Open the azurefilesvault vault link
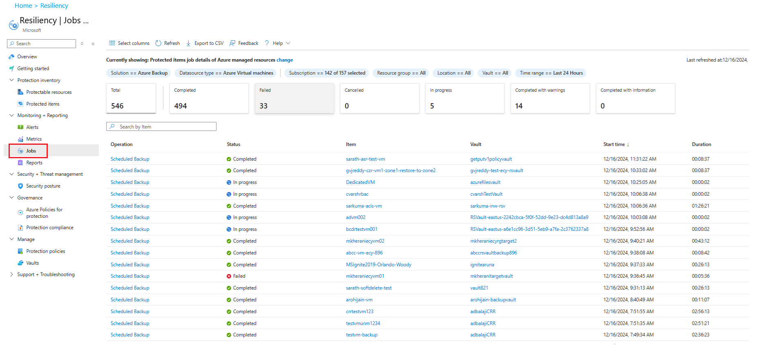 [485, 182]
